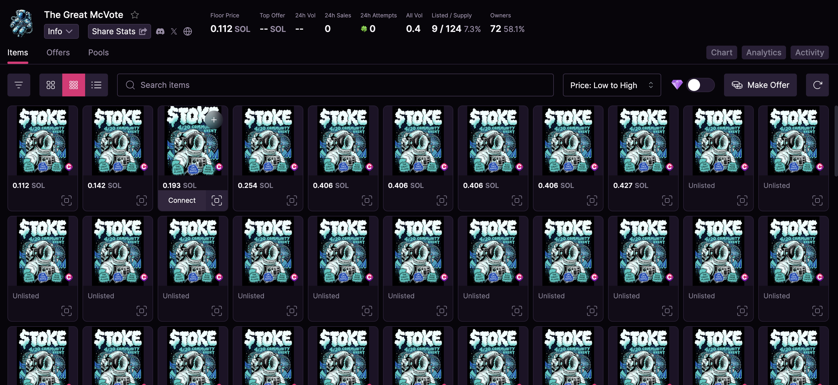Image resolution: width=838 pixels, height=385 pixels.
Task: Click the compressed NFT badge on 0.427 SOL item
Action: [x=669, y=167]
